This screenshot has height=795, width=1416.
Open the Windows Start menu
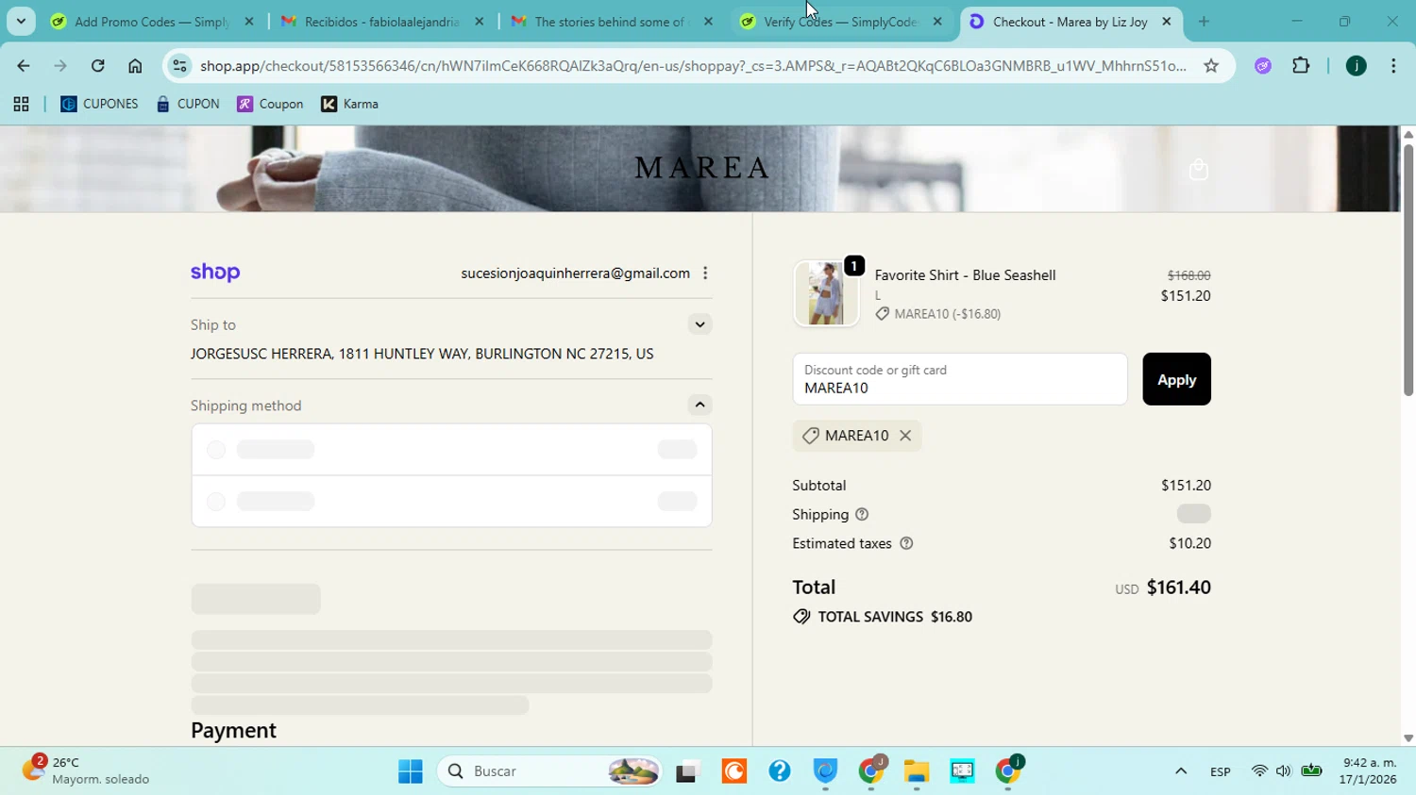pos(411,771)
